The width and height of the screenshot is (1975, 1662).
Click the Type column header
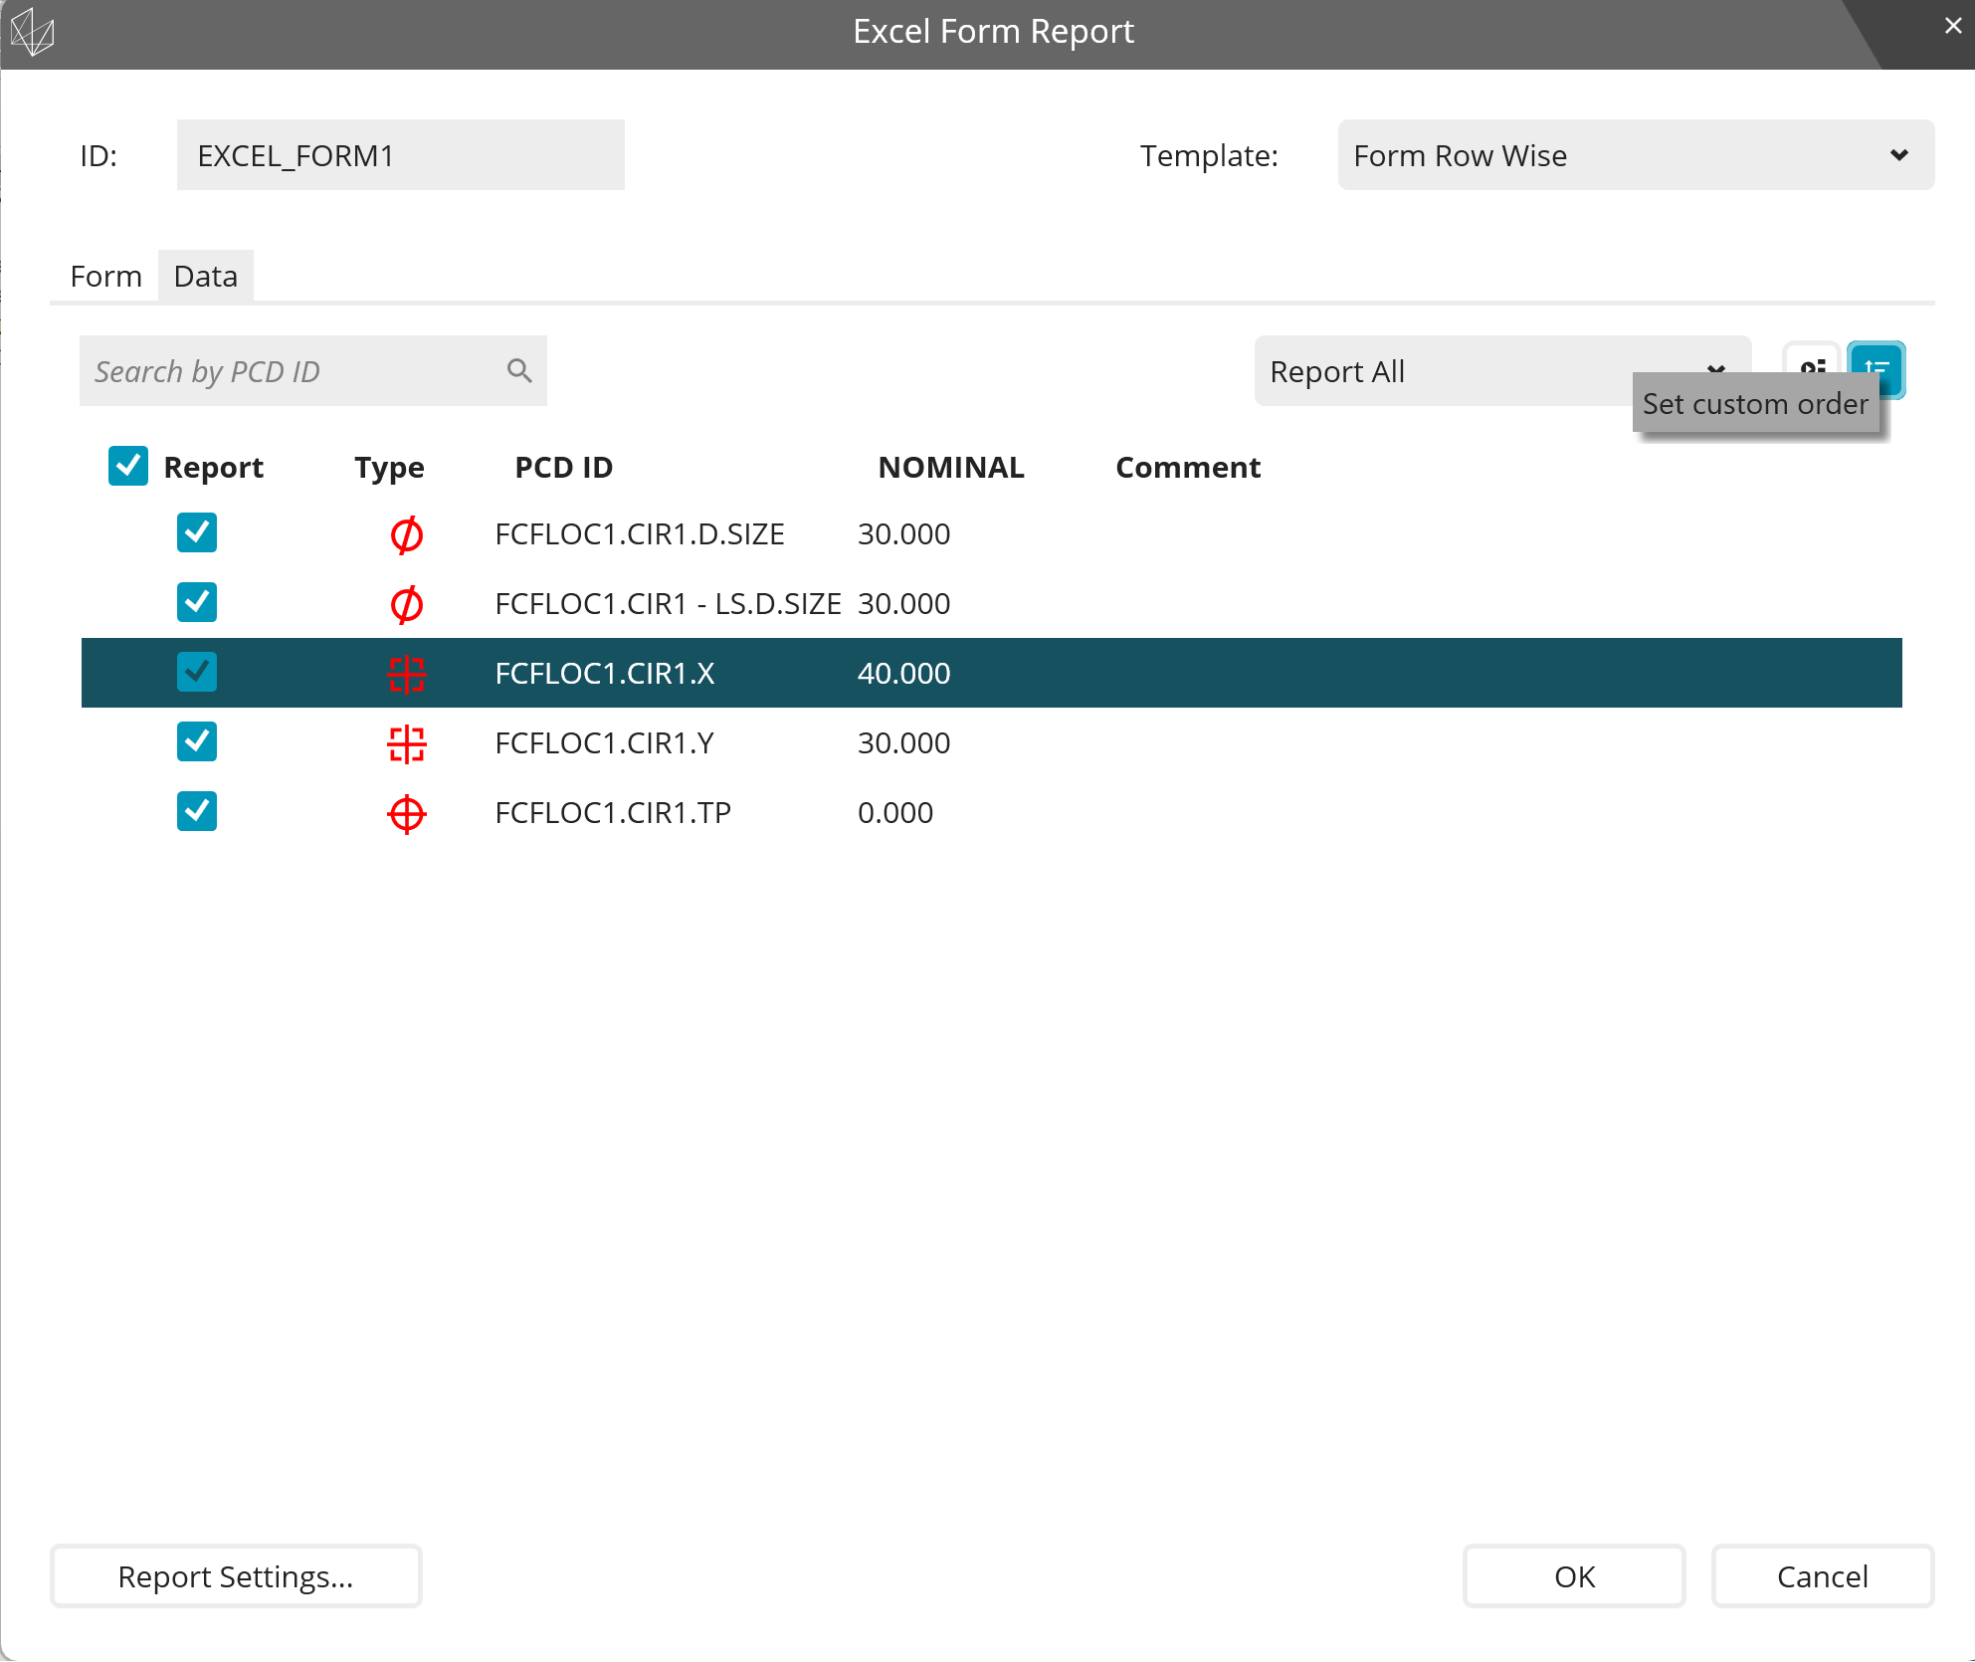pos(389,467)
